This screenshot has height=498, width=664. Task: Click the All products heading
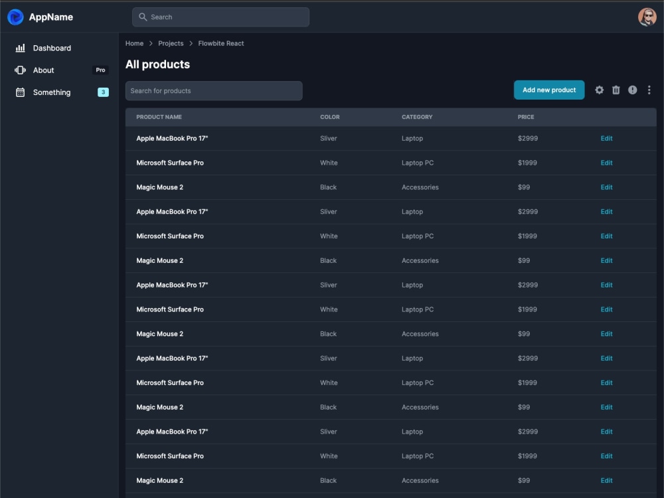[x=157, y=64]
